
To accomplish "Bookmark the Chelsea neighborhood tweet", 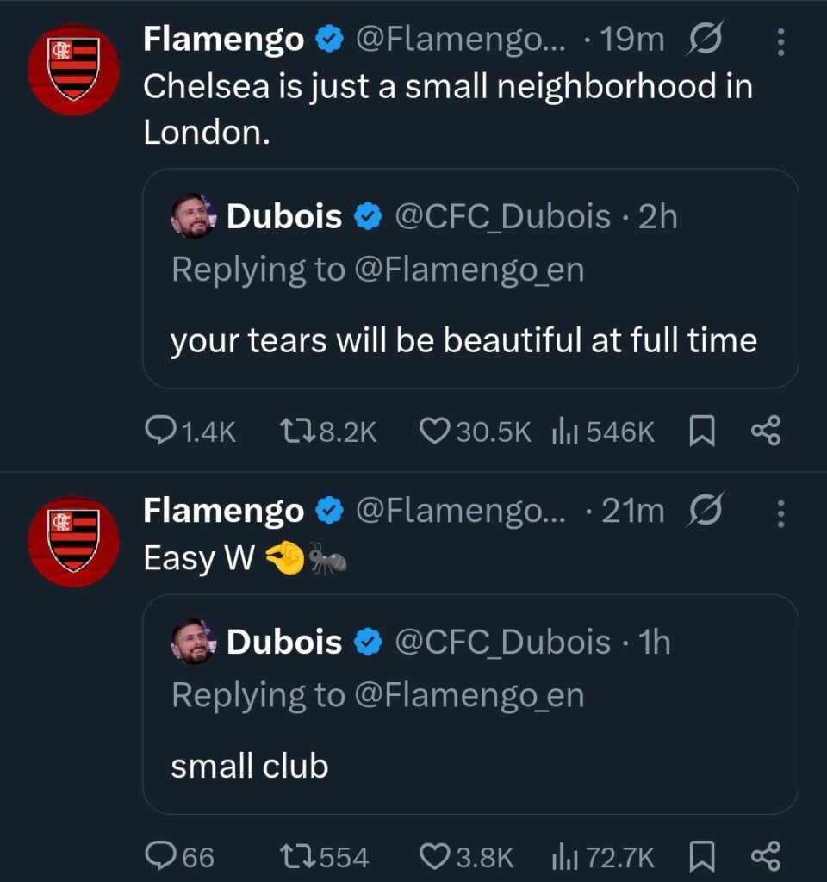I will pos(702,431).
